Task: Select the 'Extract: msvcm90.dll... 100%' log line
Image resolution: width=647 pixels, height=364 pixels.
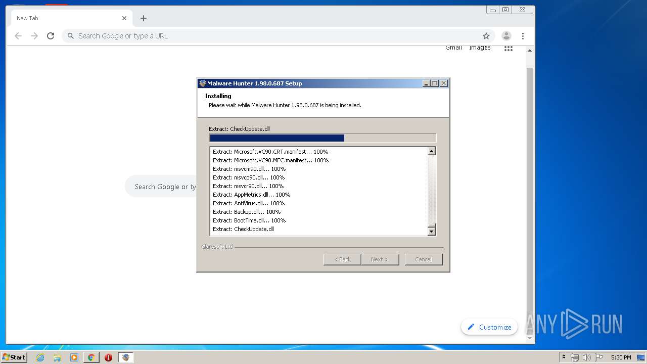Action: 249,169
